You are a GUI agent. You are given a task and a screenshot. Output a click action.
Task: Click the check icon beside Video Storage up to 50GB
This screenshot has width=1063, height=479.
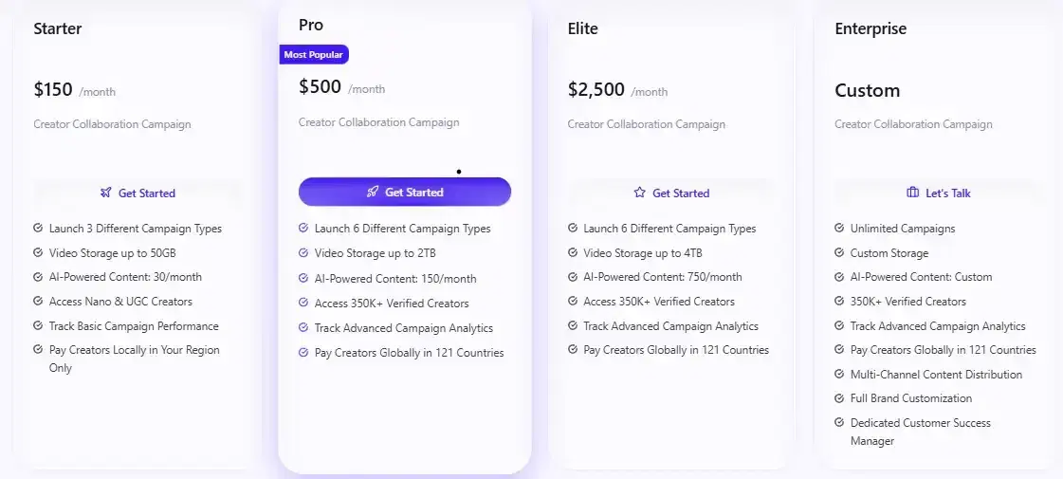pyautogui.click(x=38, y=253)
